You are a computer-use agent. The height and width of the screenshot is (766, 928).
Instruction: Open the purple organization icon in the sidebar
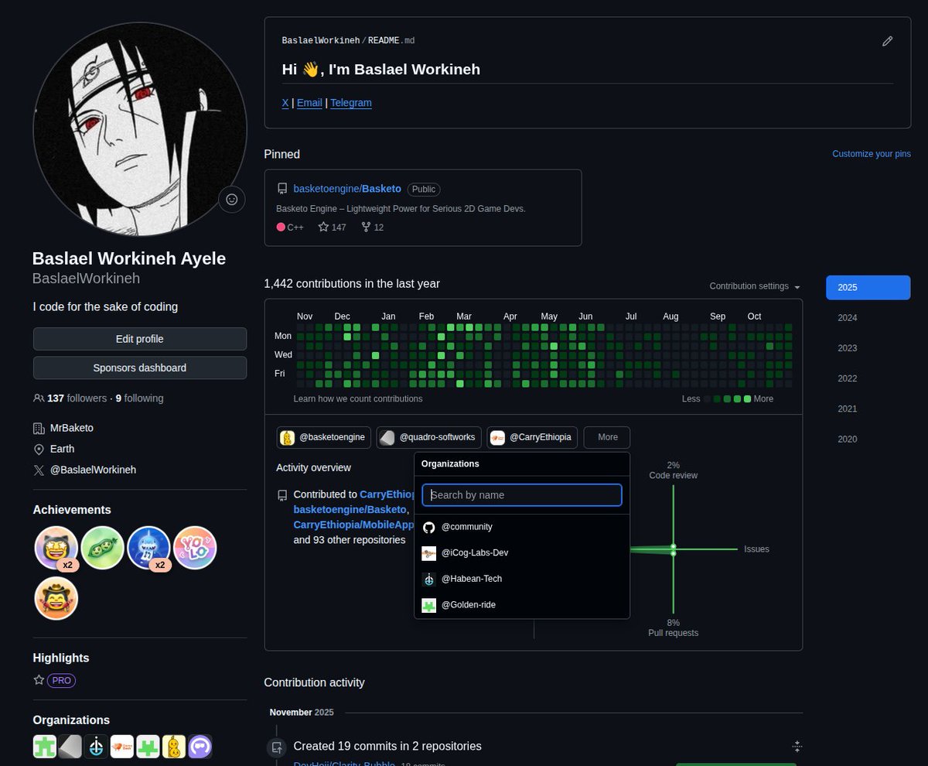pyautogui.click(x=200, y=746)
